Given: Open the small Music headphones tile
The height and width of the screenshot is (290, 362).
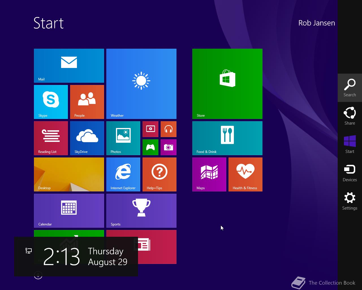Looking at the screenshot, I should pyautogui.click(x=169, y=129).
